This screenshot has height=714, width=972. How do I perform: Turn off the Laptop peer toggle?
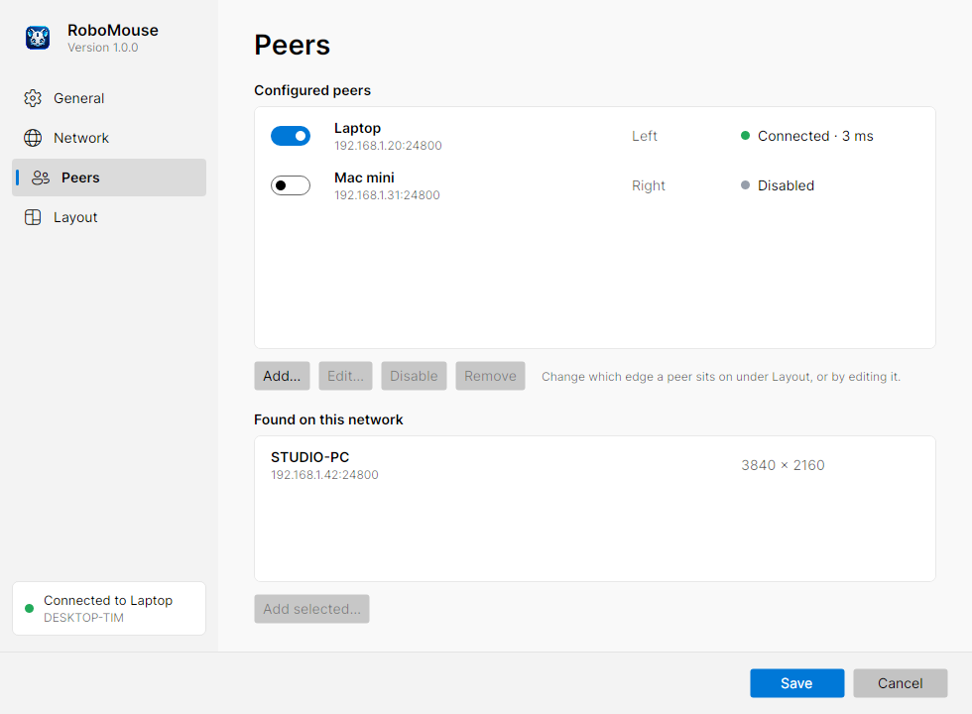(291, 136)
